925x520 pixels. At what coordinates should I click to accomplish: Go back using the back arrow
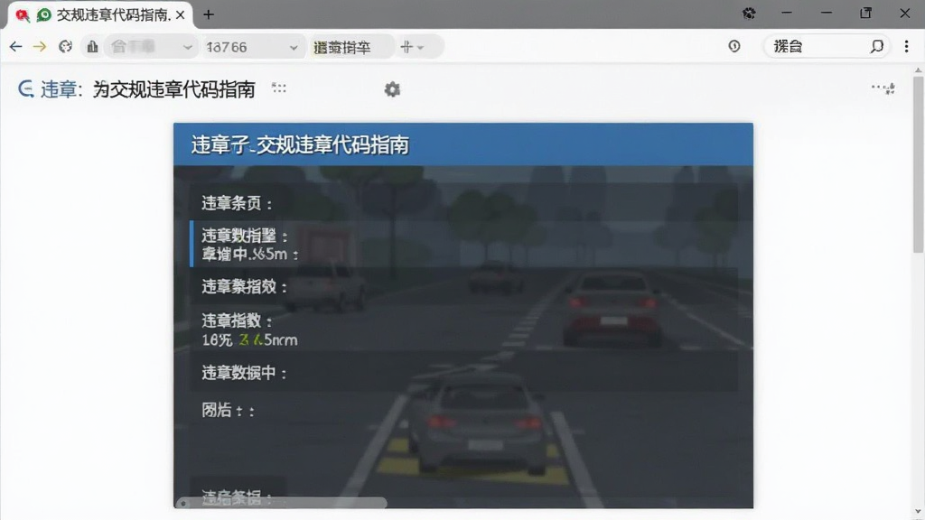[16, 47]
